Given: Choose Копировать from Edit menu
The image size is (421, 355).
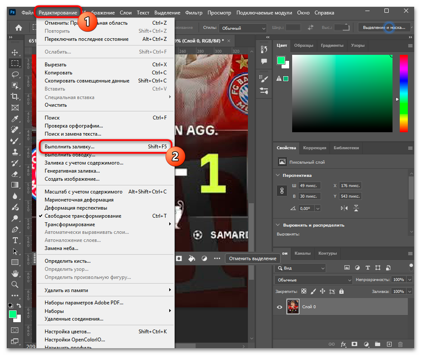Looking at the screenshot, I should [105, 73].
